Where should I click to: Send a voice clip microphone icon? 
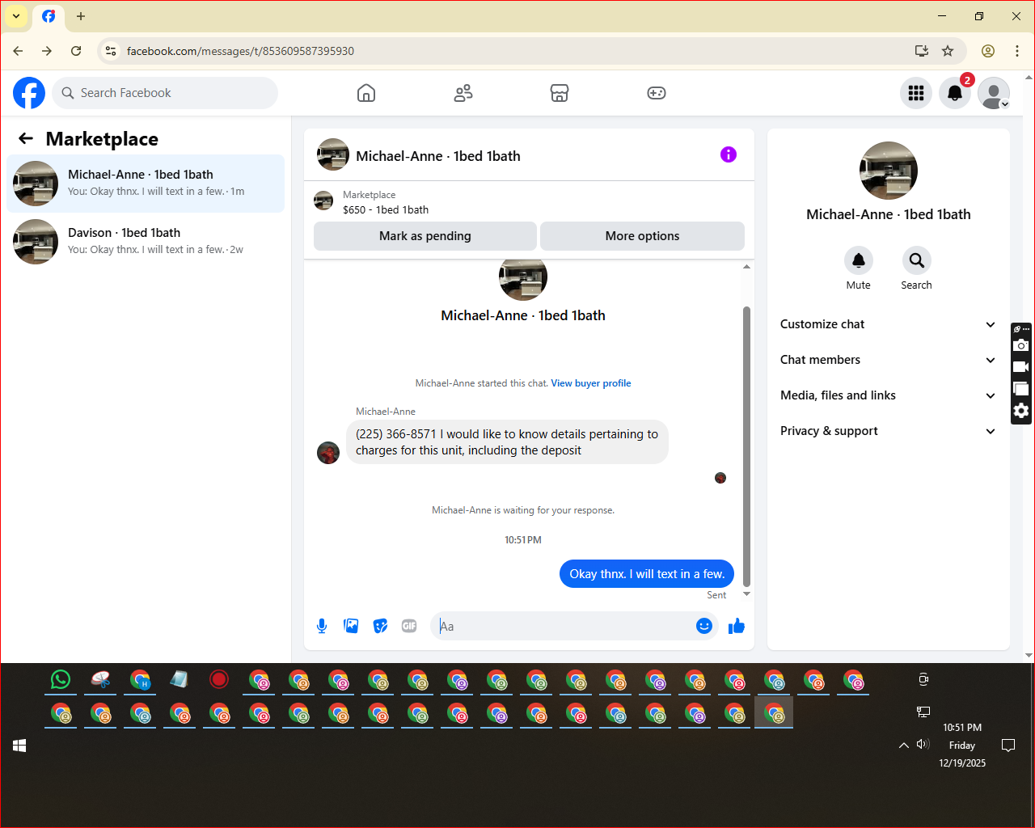(x=322, y=626)
